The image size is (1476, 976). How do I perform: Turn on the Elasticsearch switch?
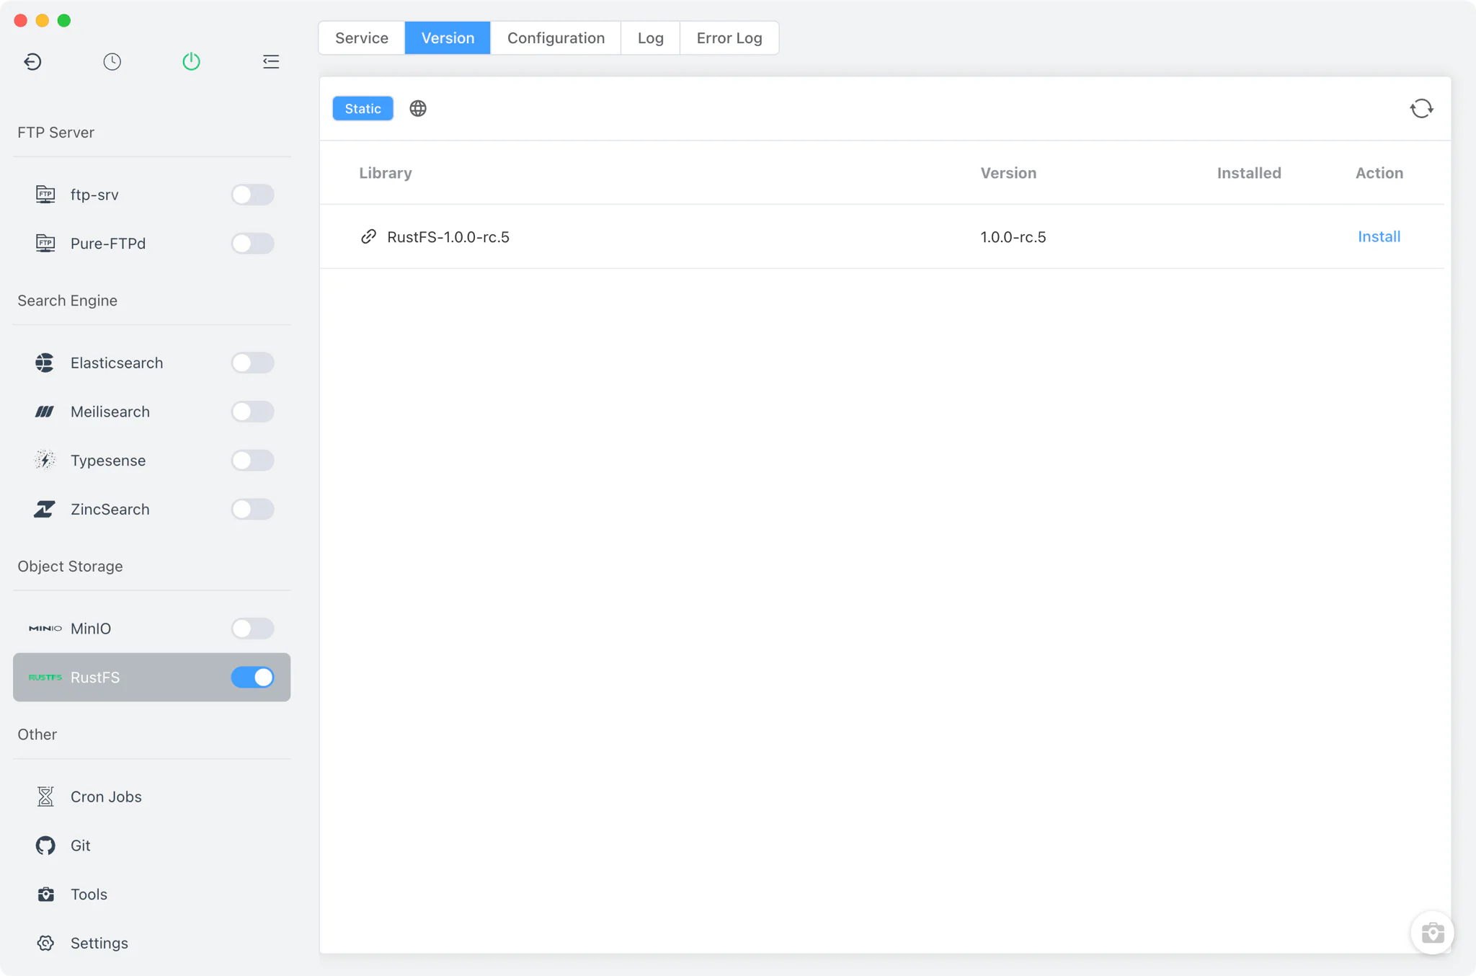tap(252, 363)
